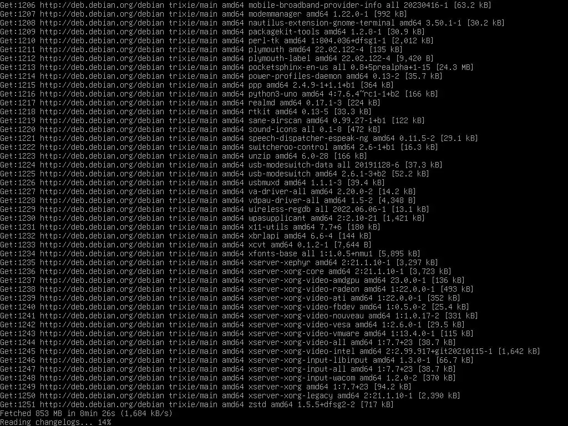
Task: Click the modemmanager package name
Action: pos(275,14)
